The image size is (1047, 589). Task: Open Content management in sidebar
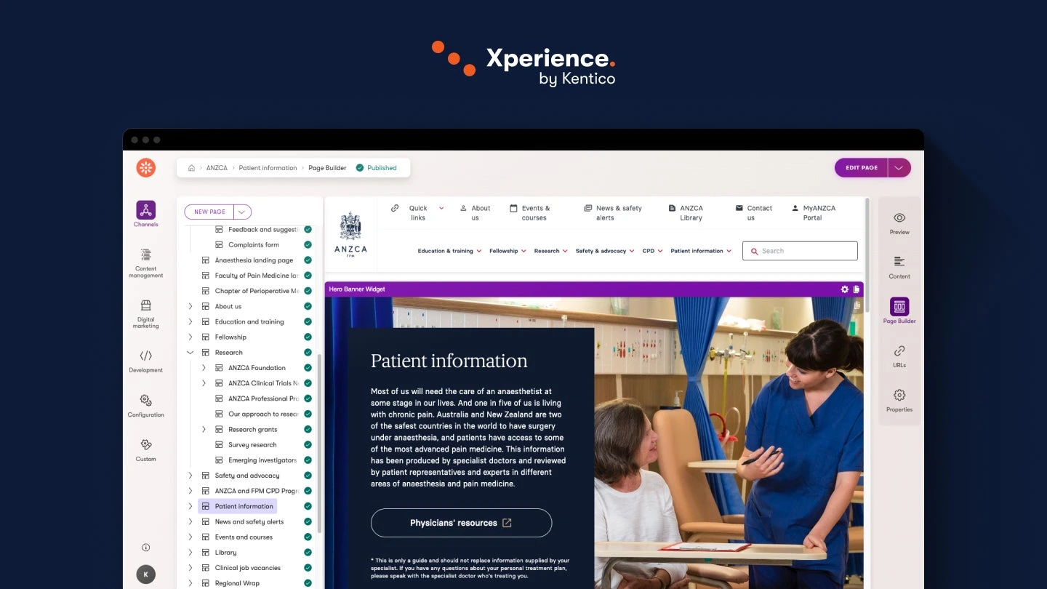point(145,255)
